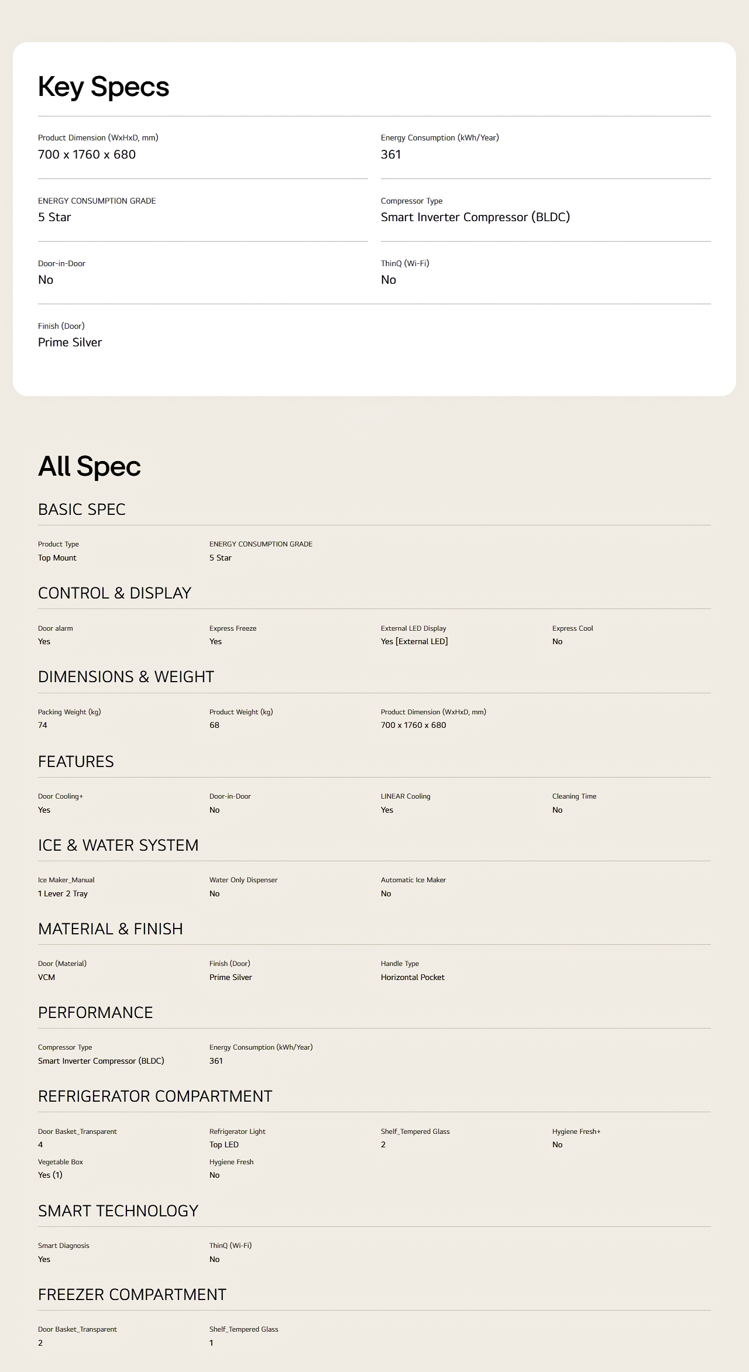Click the Top LED refrigerator light value
The height and width of the screenshot is (1372, 749).
click(x=224, y=1144)
